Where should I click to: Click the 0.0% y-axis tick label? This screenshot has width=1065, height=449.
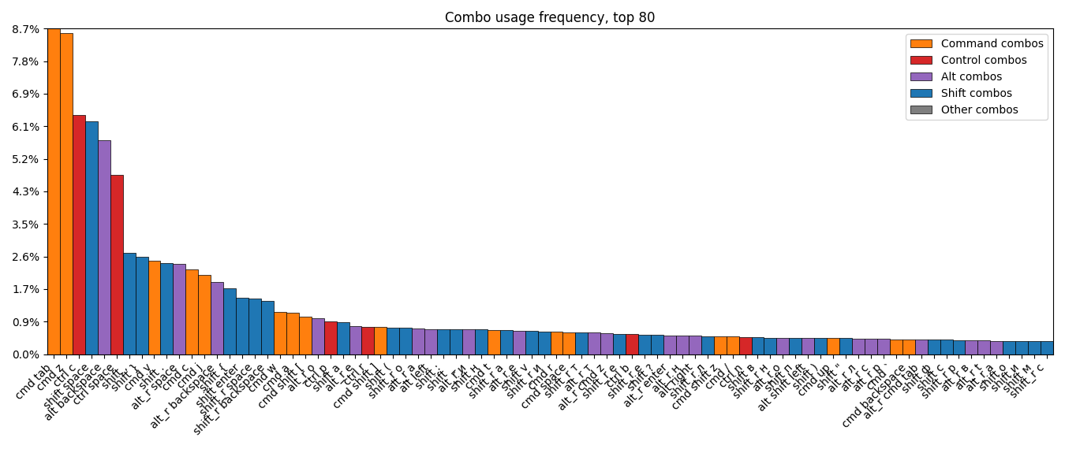click(25, 354)
